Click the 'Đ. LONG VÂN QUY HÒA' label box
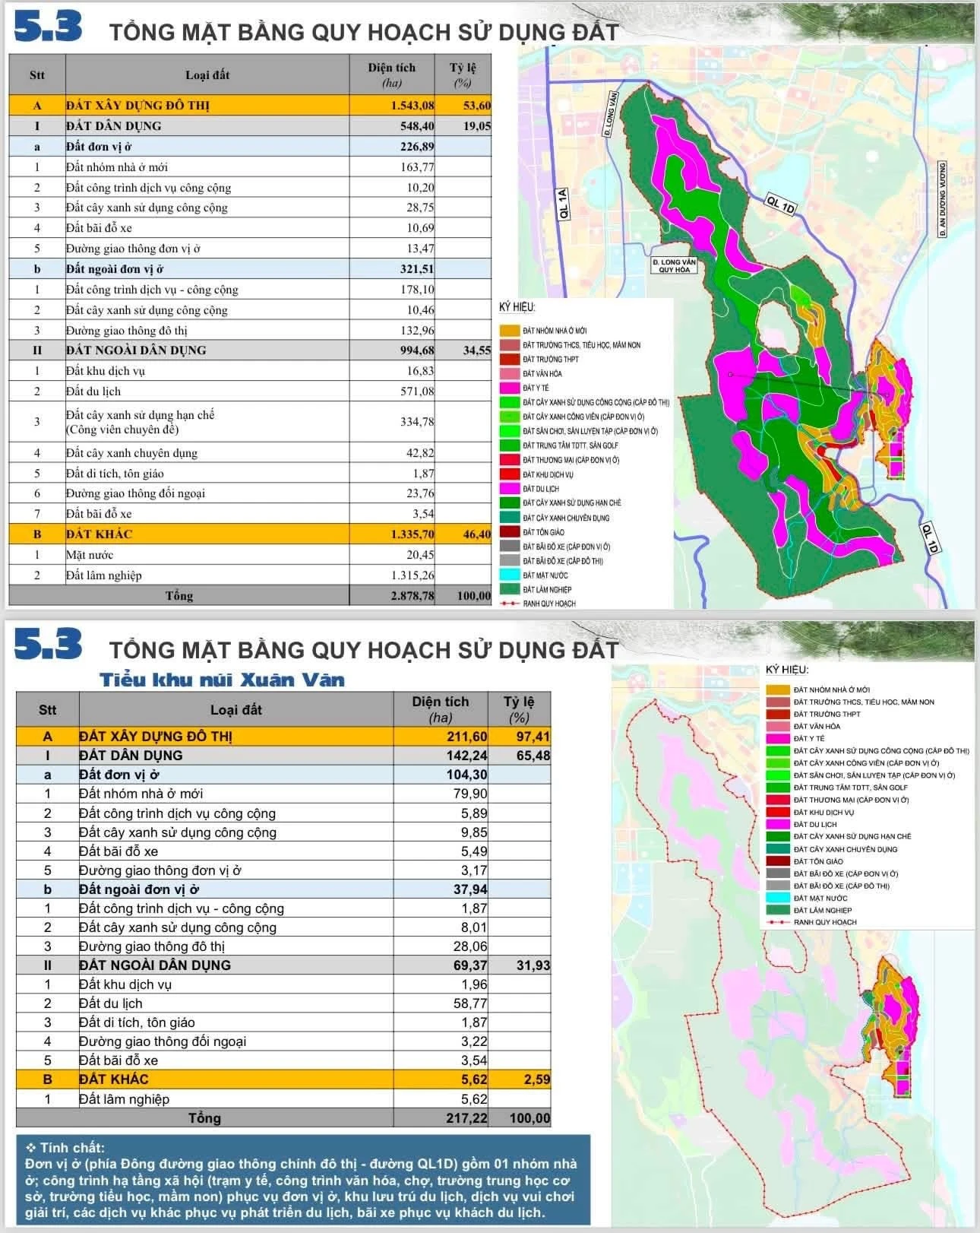The width and height of the screenshot is (980, 1233). coord(674,265)
